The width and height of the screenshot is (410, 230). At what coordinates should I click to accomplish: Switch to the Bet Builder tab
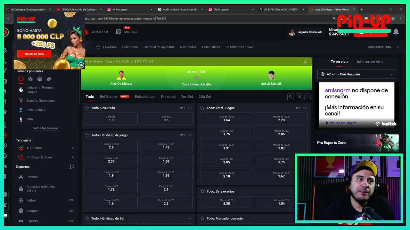click(114, 96)
